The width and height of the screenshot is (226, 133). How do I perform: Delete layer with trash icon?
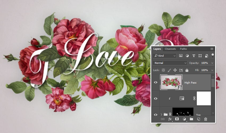tap(206, 119)
